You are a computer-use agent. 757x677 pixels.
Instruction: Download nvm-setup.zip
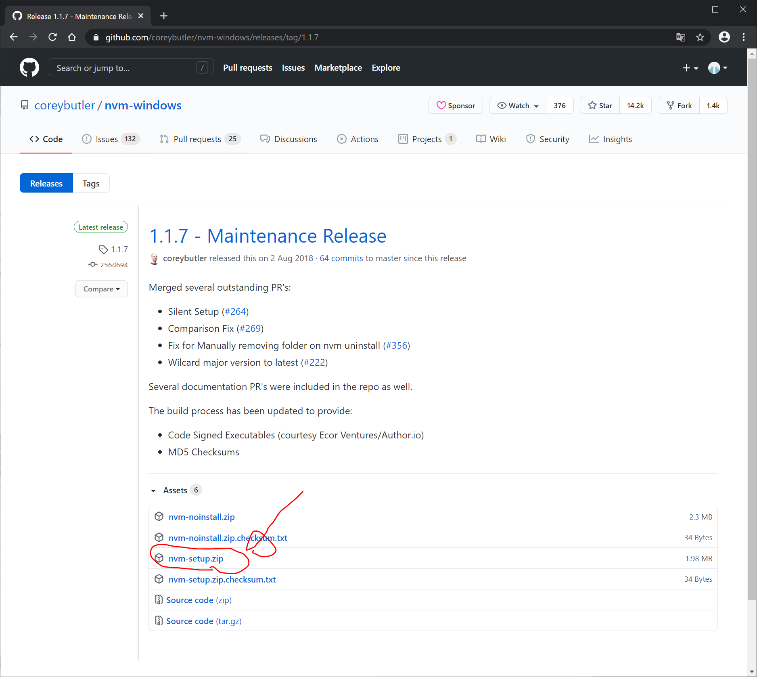[x=196, y=559]
